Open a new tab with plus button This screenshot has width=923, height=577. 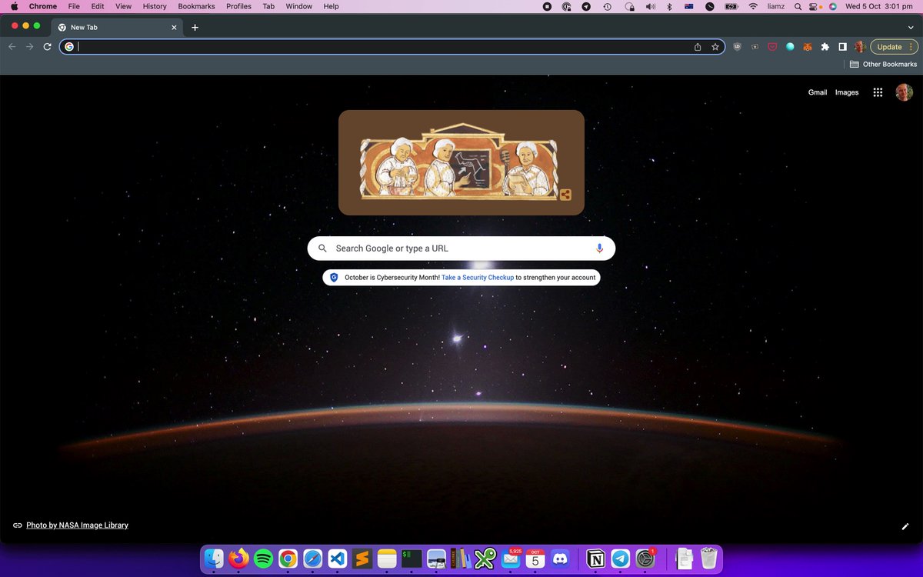(195, 27)
